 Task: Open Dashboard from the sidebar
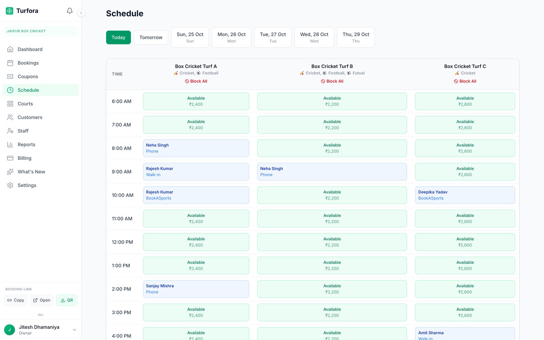pyautogui.click(x=40, y=49)
